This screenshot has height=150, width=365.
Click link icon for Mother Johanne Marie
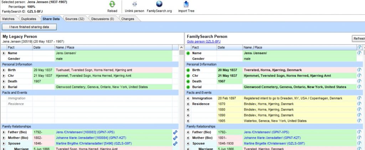tap(175, 138)
